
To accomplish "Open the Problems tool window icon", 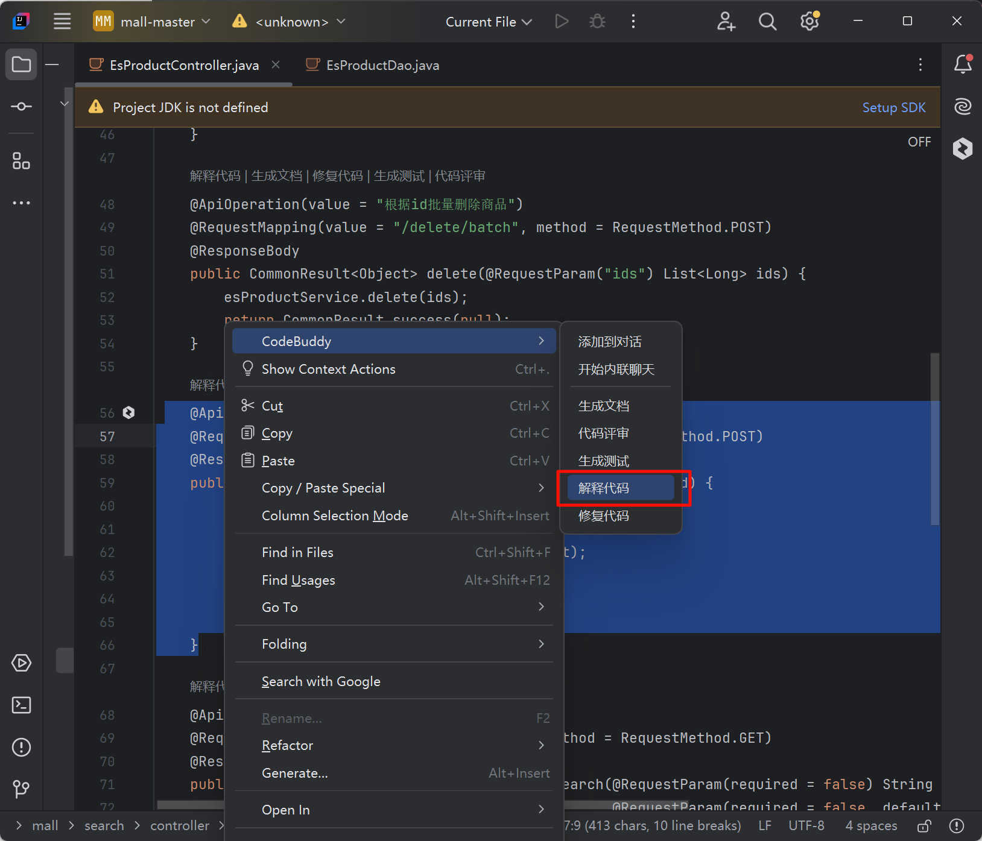I will coord(21,747).
